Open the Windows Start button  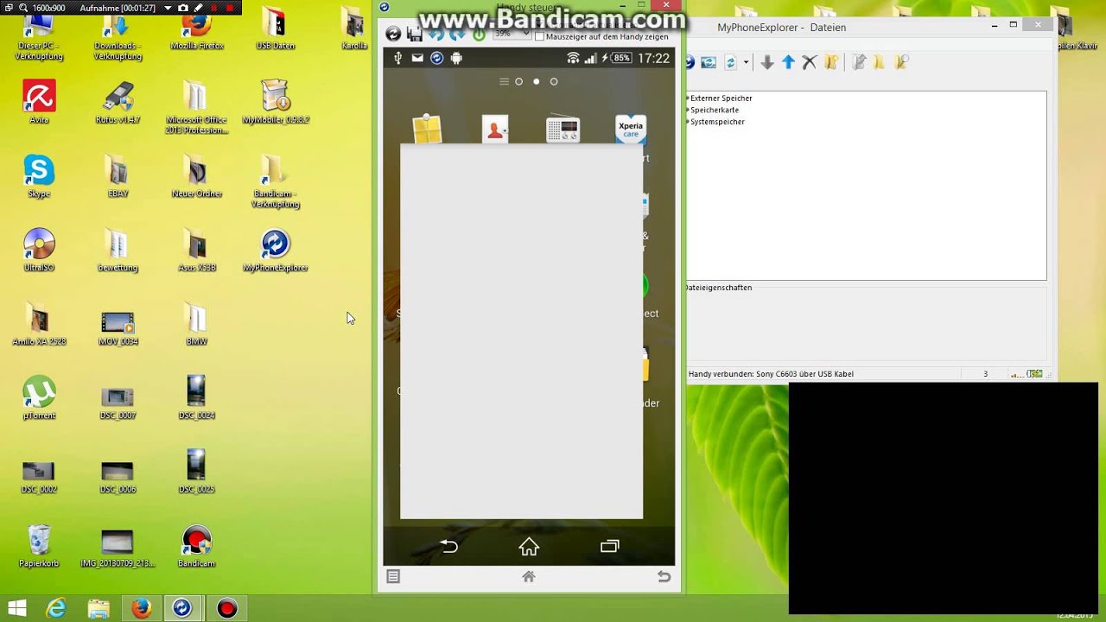tap(16, 608)
